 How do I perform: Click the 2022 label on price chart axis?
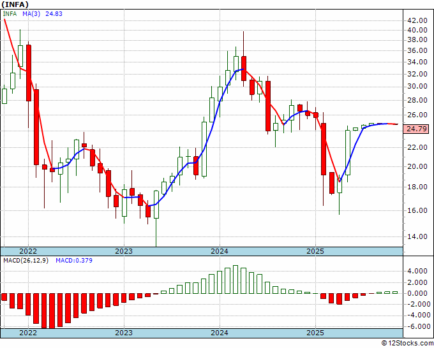tap(28, 251)
